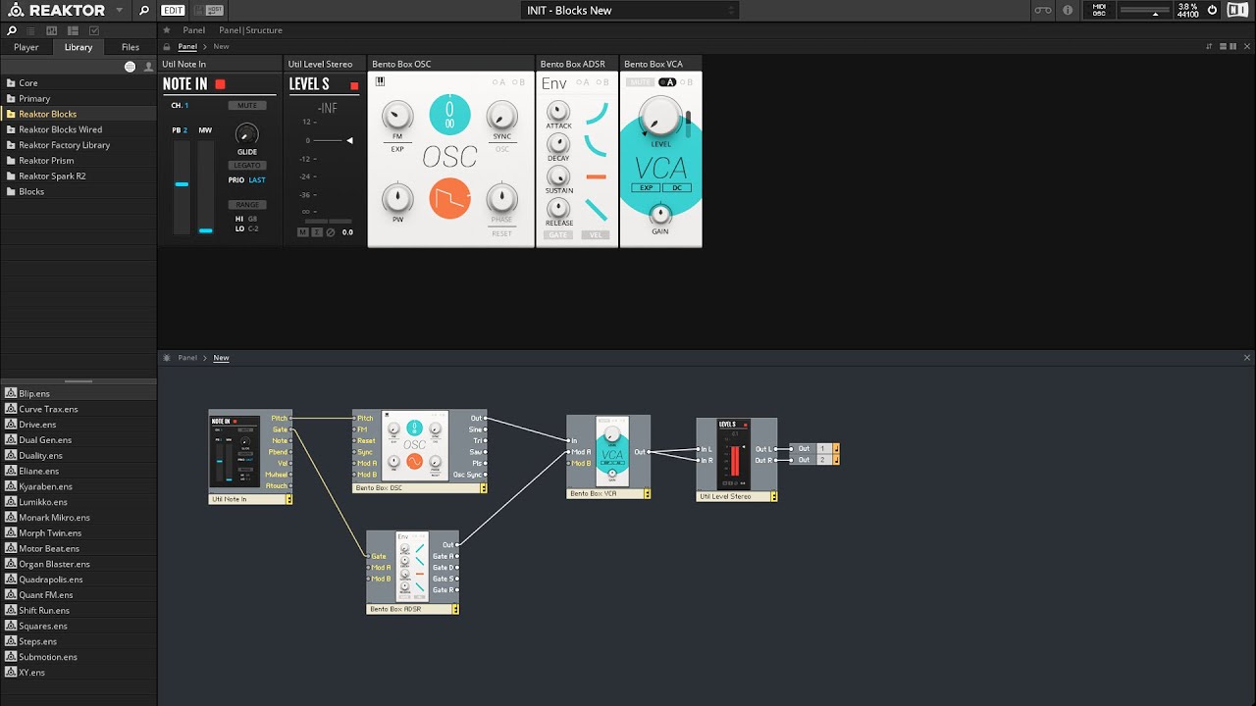Select the Panel|Structure view tab
The height and width of the screenshot is (706, 1256).
click(x=250, y=30)
